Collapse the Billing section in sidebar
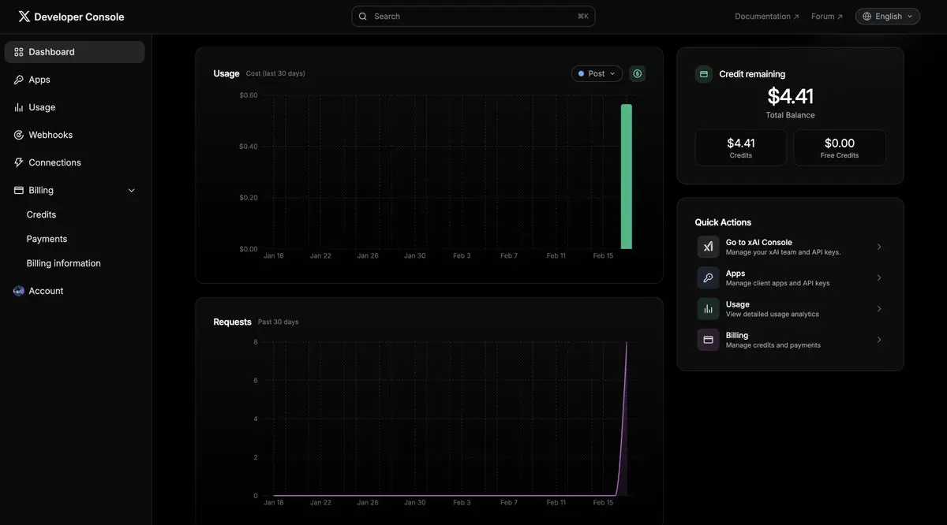Image resolution: width=947 pixels, height=525 pixels. pos(131,190)
